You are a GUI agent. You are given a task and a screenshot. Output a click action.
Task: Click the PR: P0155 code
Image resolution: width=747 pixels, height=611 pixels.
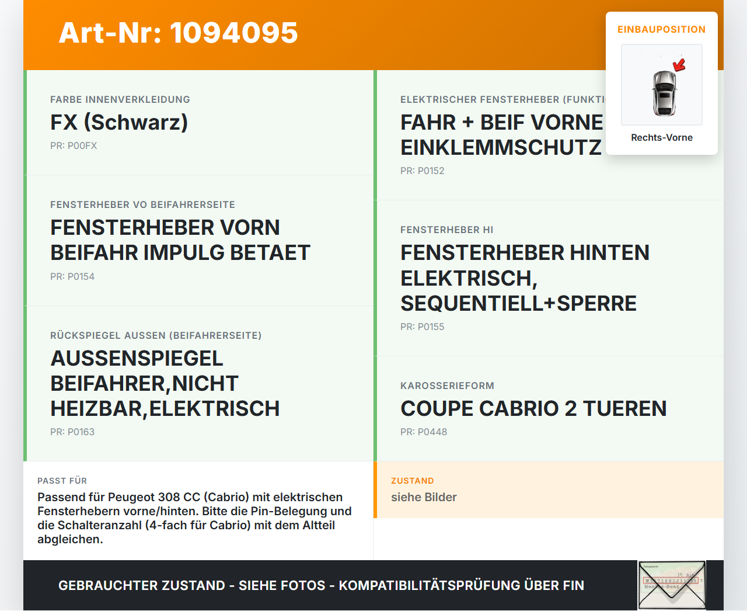pos(423,327)
